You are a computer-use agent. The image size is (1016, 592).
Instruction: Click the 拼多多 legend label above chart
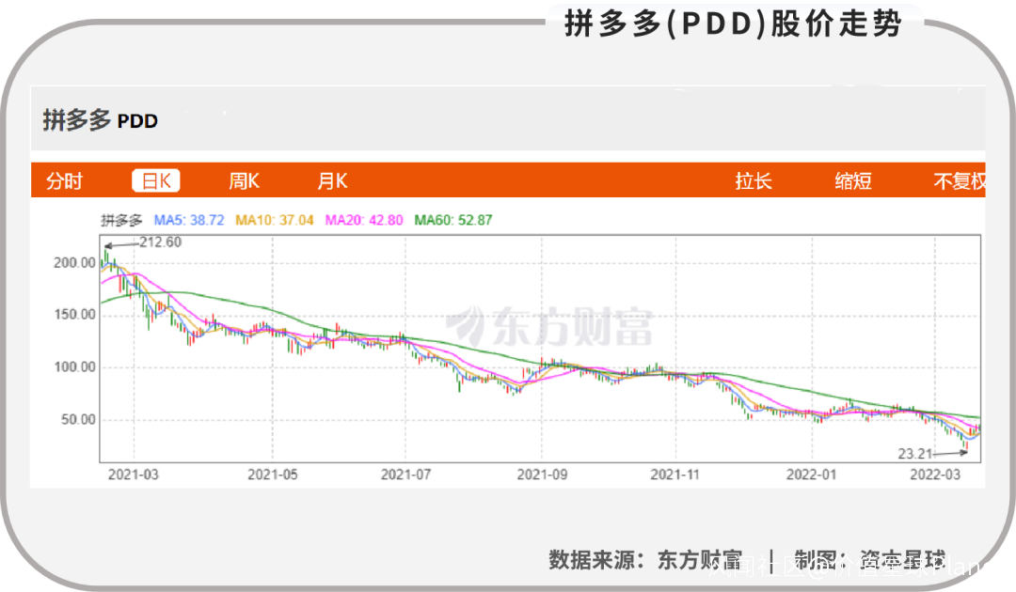point(121,220)
